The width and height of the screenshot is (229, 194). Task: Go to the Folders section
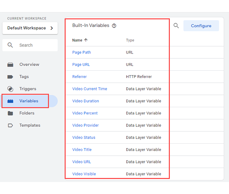click(27, 113)
